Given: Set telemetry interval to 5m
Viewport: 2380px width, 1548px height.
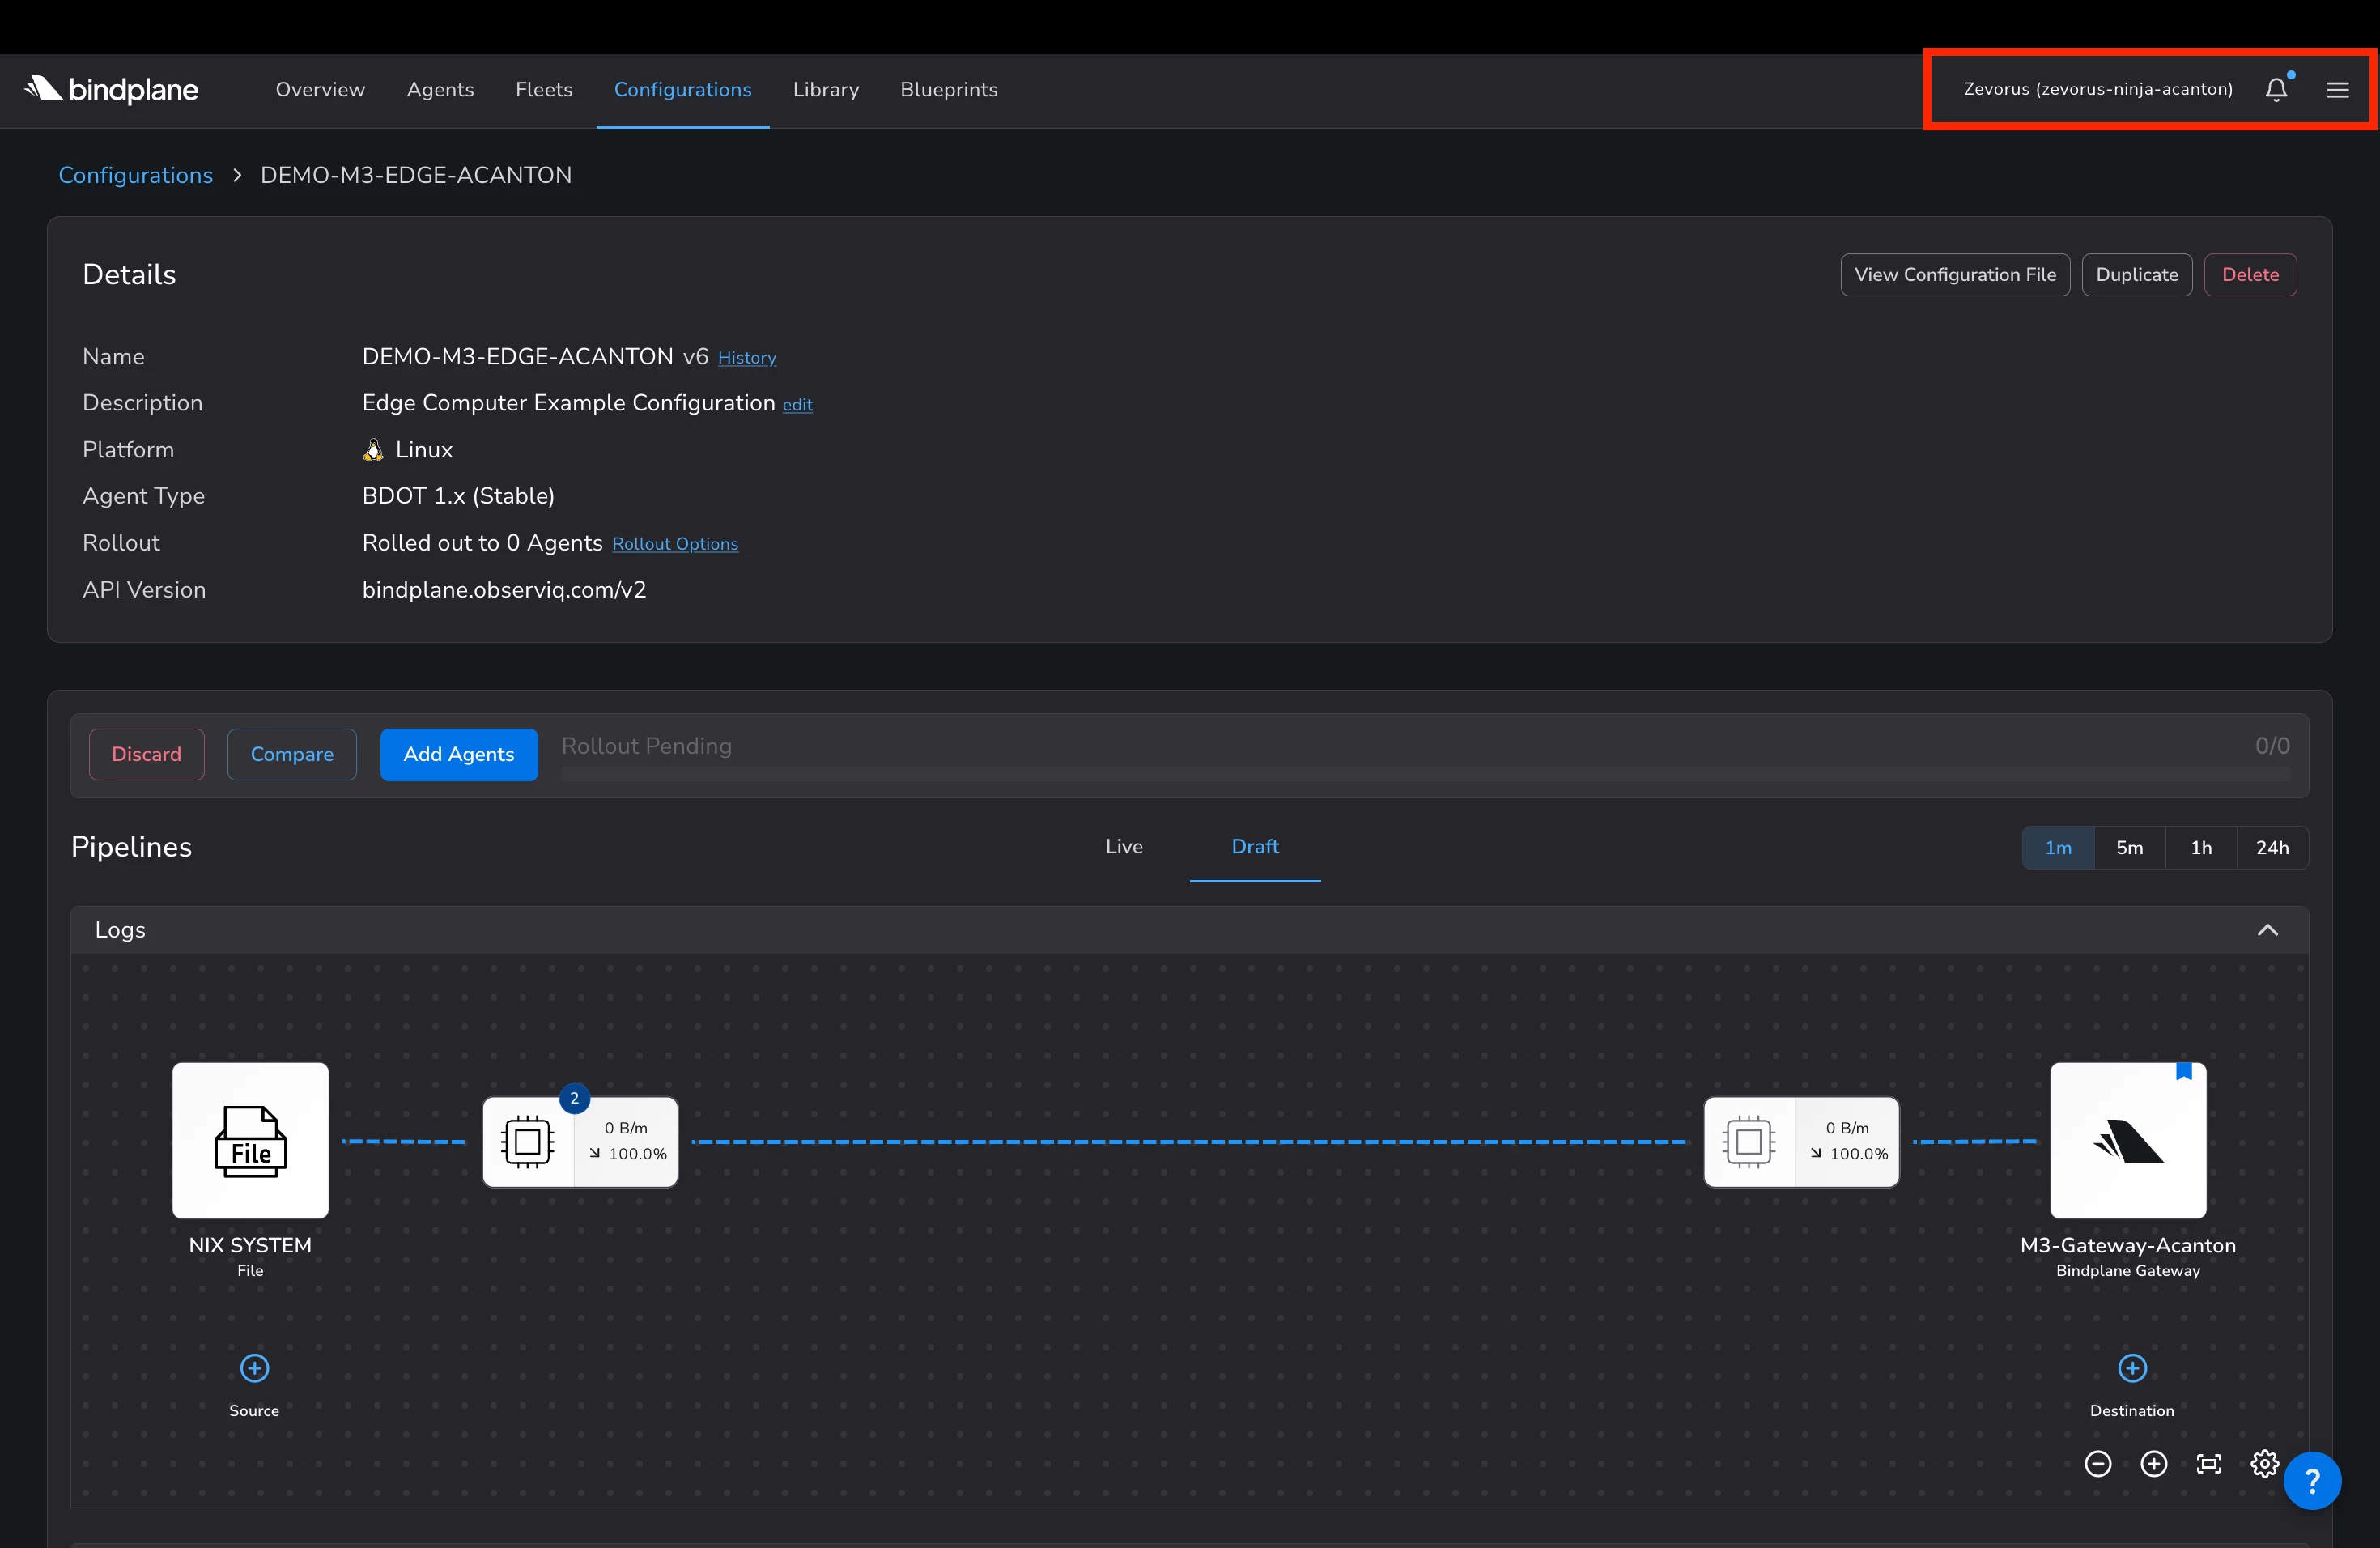Looking at the screenshot, I should [2130, 847].
